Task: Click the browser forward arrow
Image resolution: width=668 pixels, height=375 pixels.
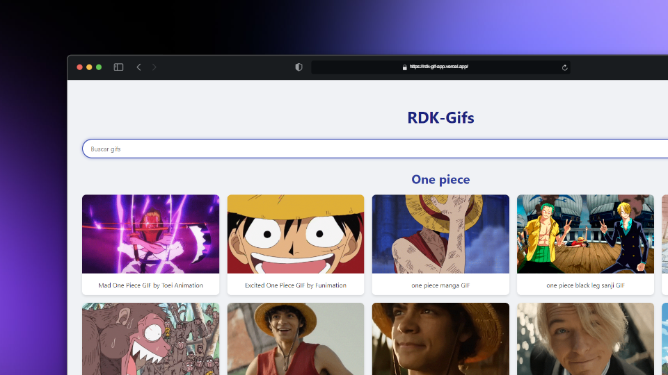Action: pyautogui.click(x=154, y=67)
